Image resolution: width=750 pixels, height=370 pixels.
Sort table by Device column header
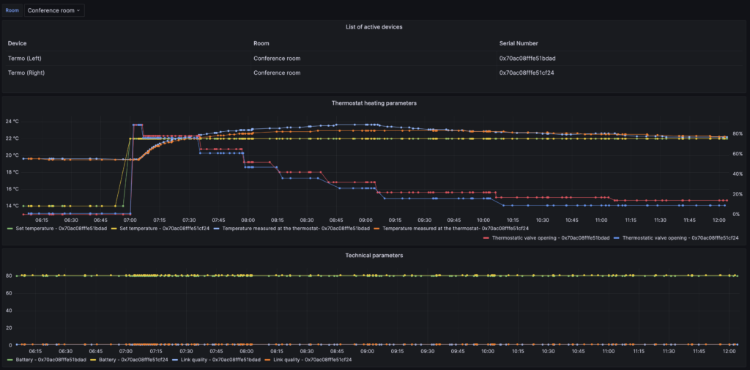click(x=17, y=43)
